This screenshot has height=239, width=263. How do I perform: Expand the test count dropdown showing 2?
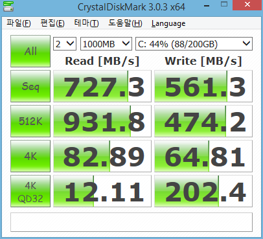(65, 44)
